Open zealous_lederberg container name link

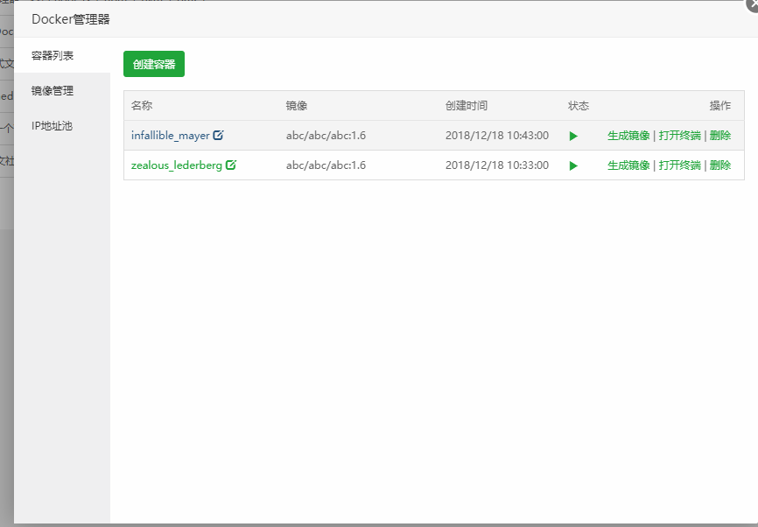click(x=177, y=165)
